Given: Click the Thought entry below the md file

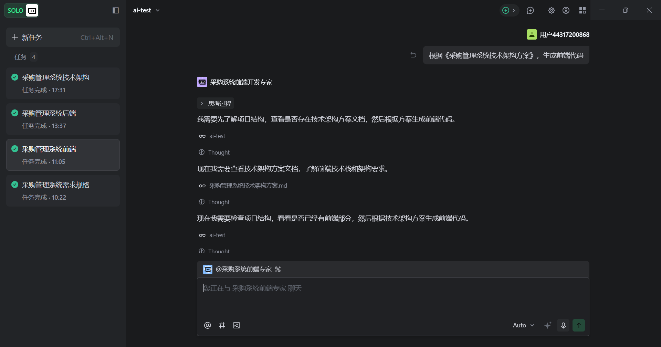Looking at the screenshot, I should coord(214,202).
